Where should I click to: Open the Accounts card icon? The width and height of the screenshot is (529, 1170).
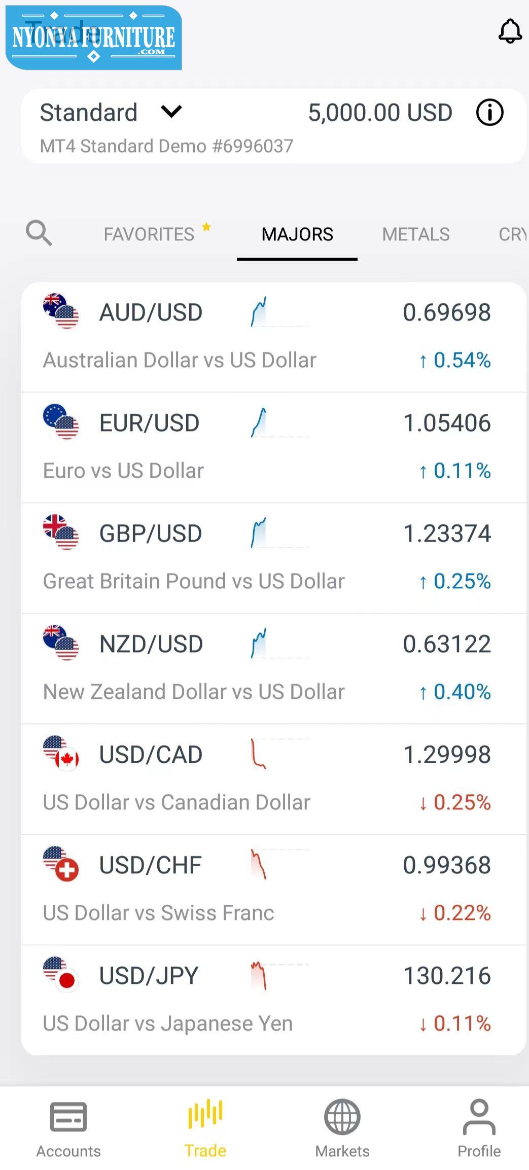click(68, 1116)
